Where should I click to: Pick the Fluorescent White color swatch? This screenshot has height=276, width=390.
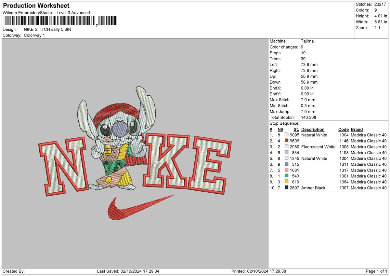286,147
